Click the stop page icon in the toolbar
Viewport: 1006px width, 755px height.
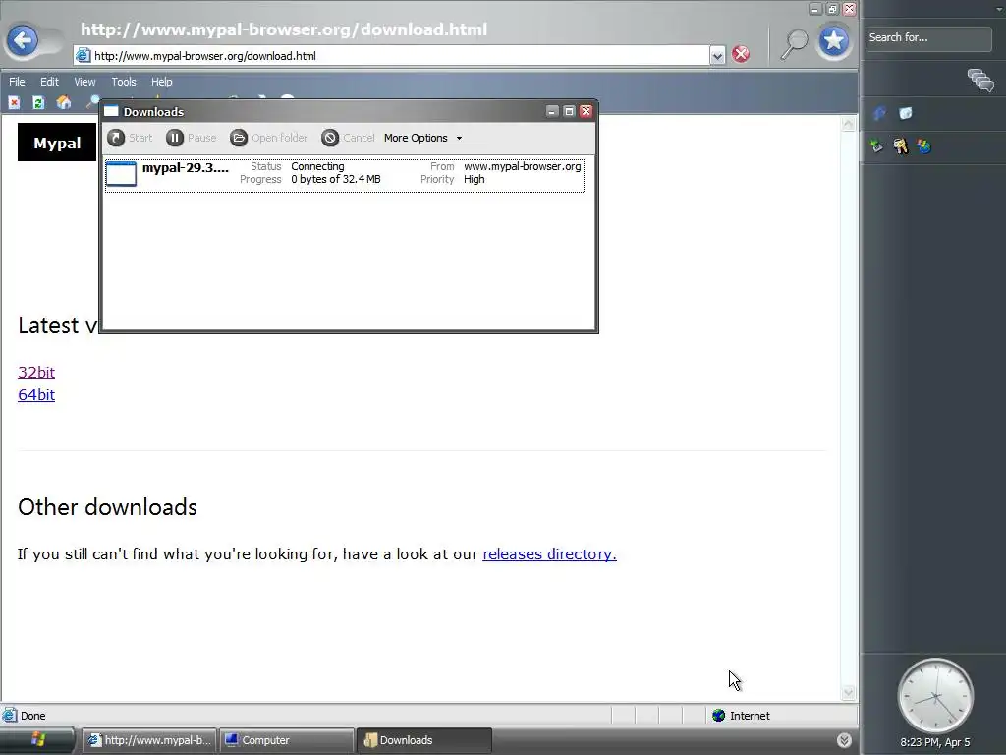click(14, 102)
